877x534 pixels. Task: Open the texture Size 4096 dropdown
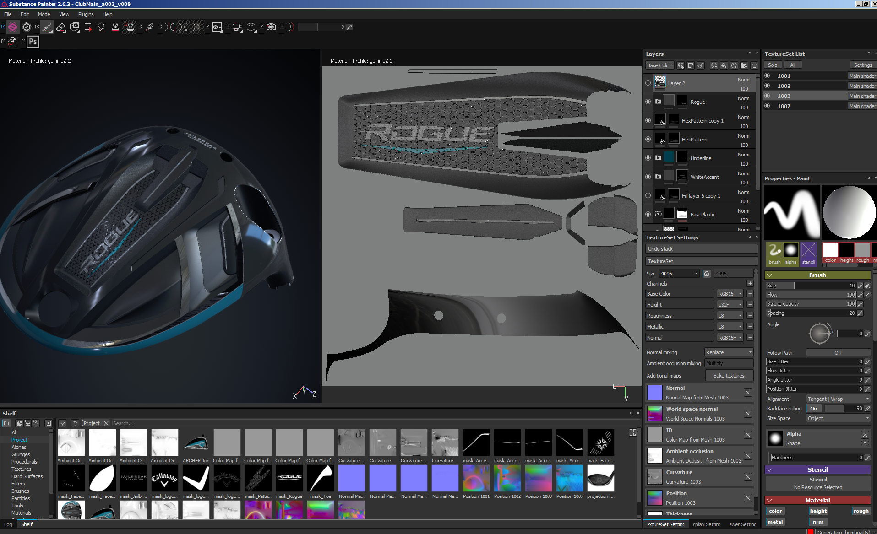click(x=679, y=274)
